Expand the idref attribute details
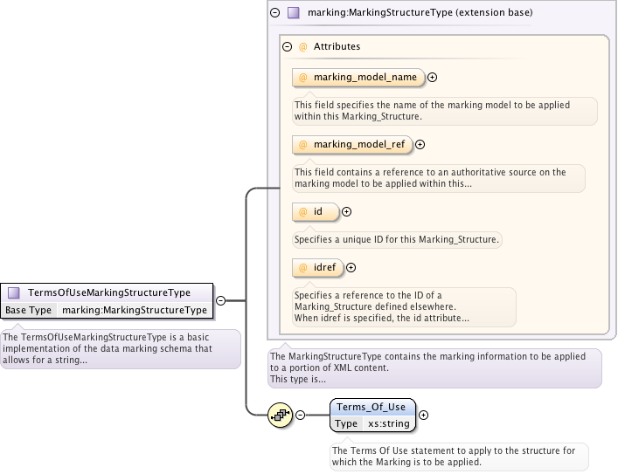 click(x=351, y=268)
